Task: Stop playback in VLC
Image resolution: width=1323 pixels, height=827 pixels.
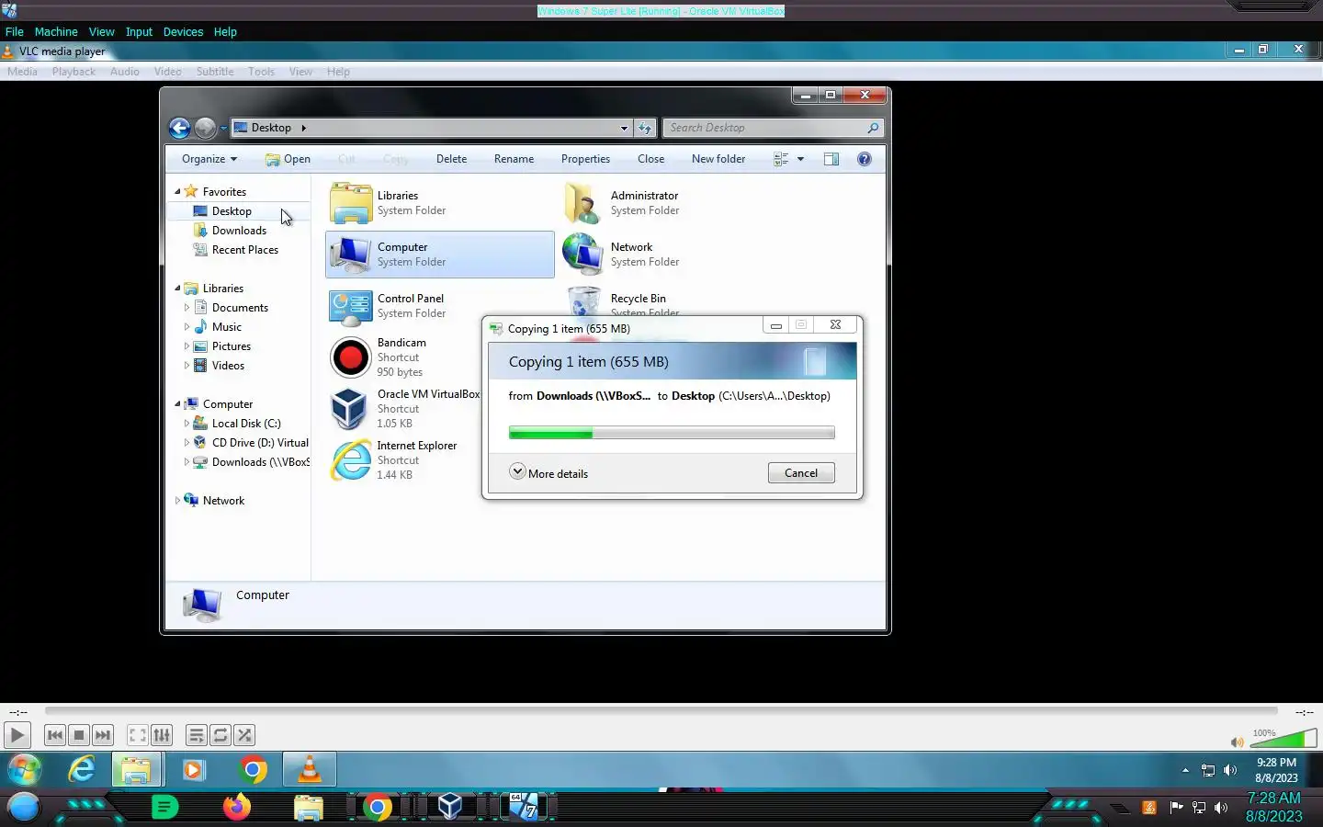Action: 79,735
